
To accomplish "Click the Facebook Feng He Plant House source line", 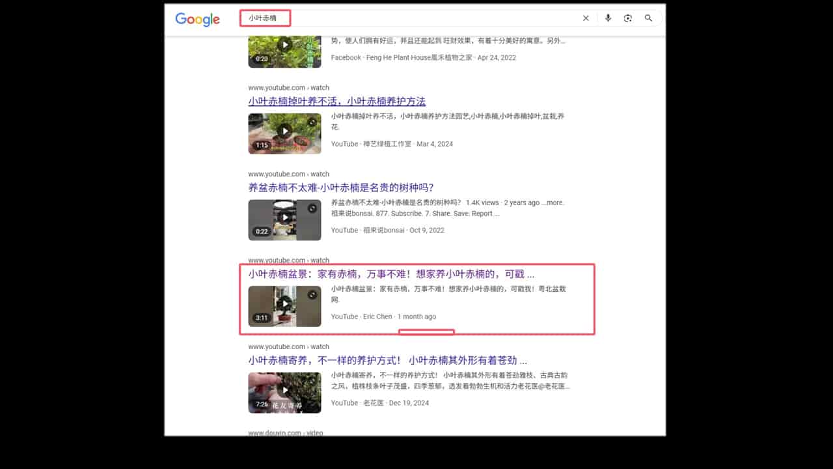I will coord(423,57).
